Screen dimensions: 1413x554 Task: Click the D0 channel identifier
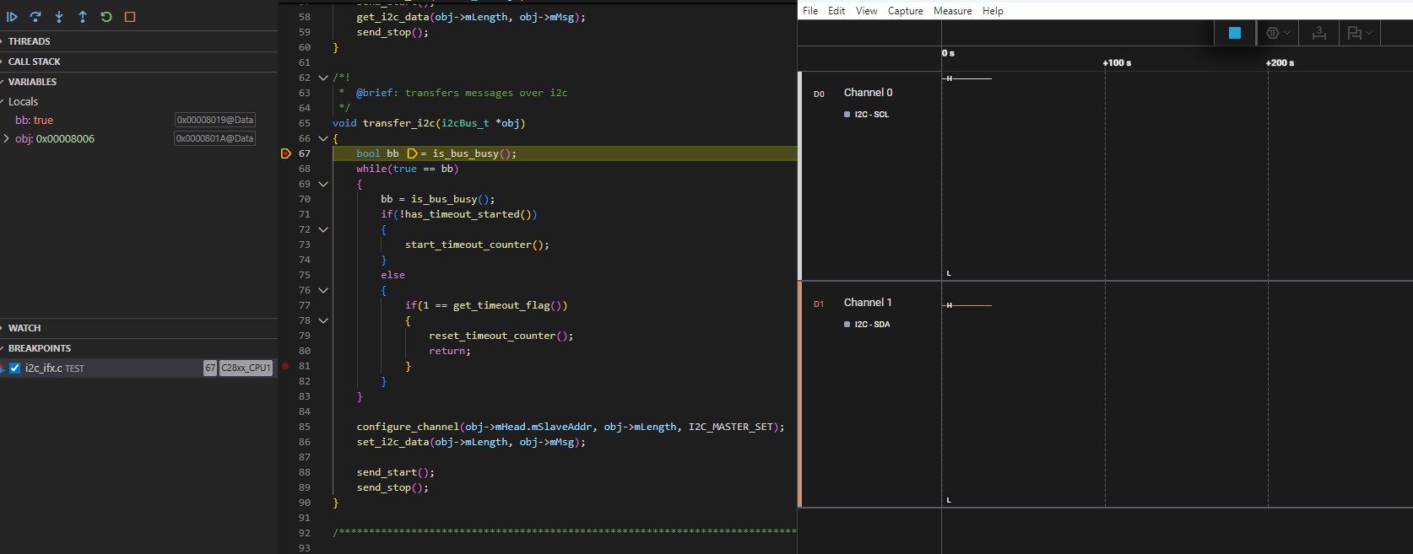tap(819, 94)
